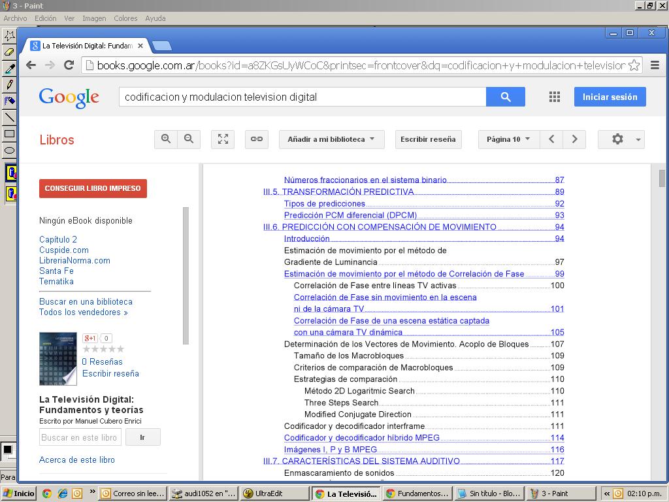Open the Tematika seller link
Screen dimensions: 669x502
56,281
